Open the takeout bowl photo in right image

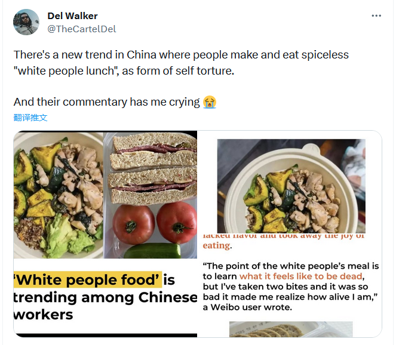click(x=291, y=186)
